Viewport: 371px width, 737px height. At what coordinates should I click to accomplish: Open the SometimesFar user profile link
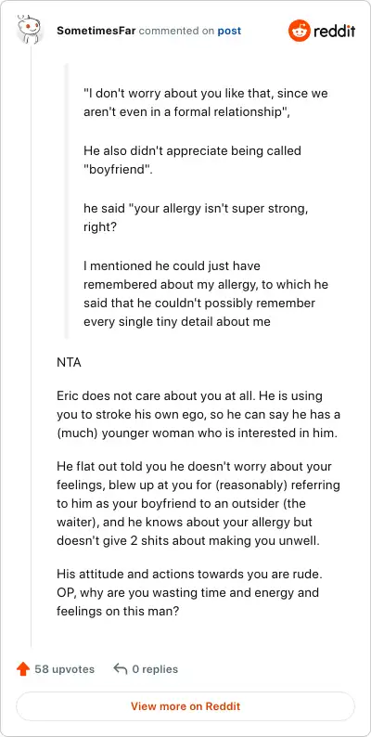tap(96, 31)
